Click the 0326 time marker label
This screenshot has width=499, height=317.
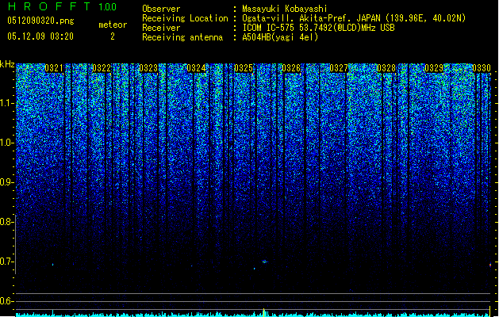(x=291, y=68)
